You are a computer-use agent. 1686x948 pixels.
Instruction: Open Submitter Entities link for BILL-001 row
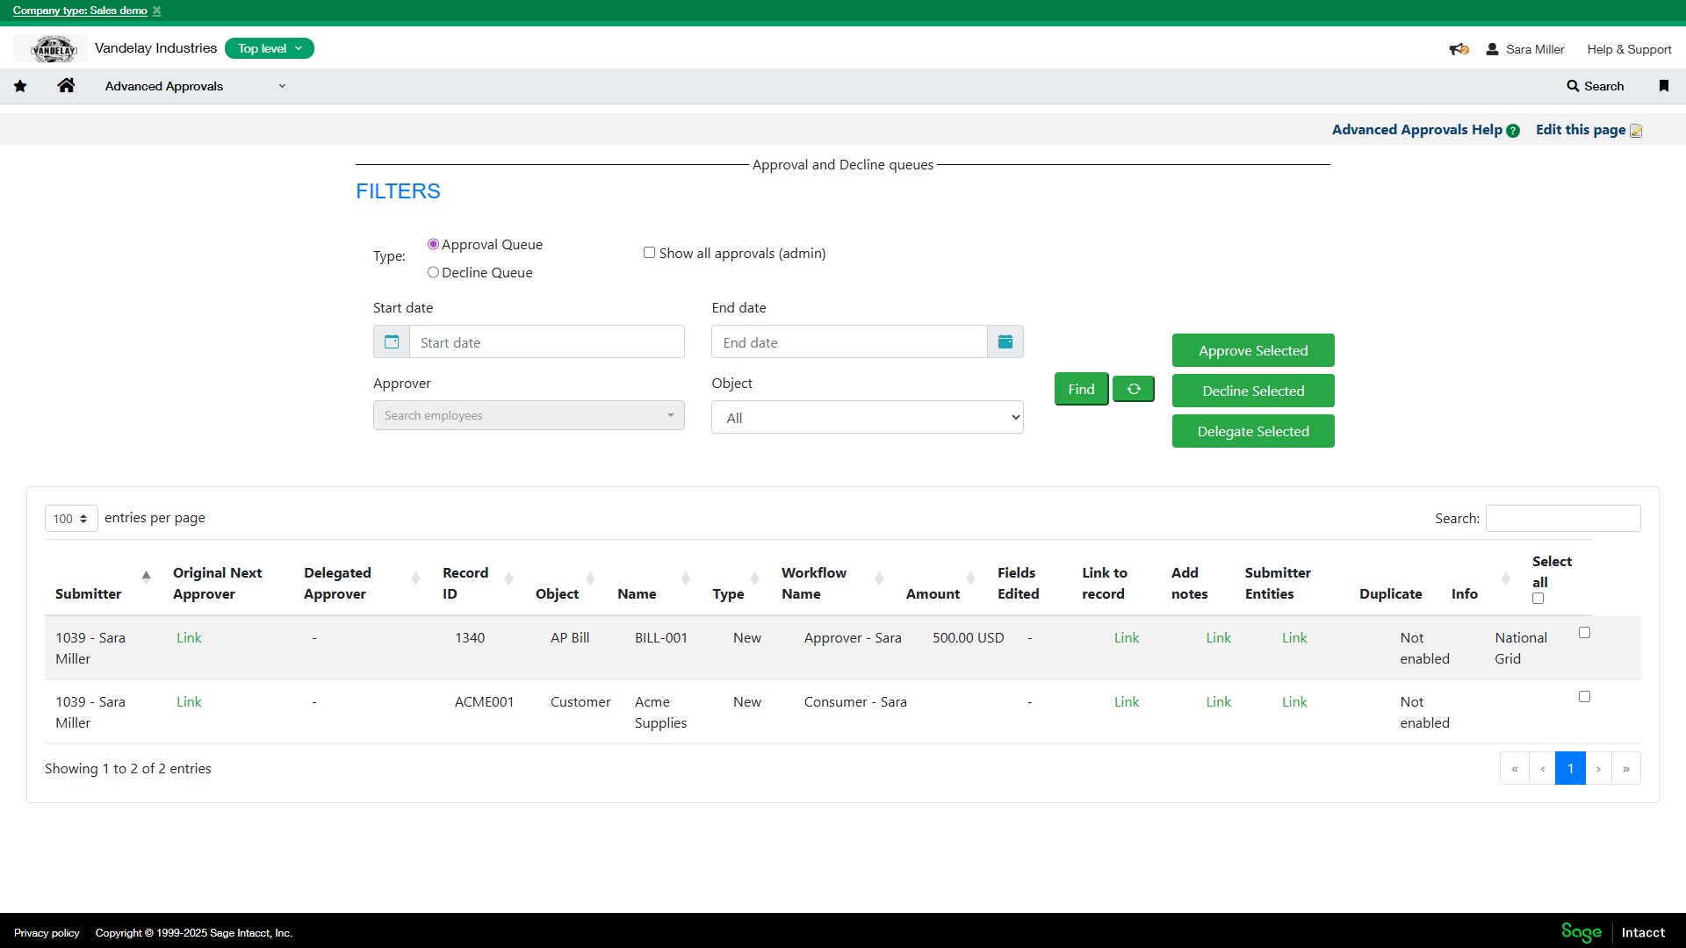click(1294, 638)
